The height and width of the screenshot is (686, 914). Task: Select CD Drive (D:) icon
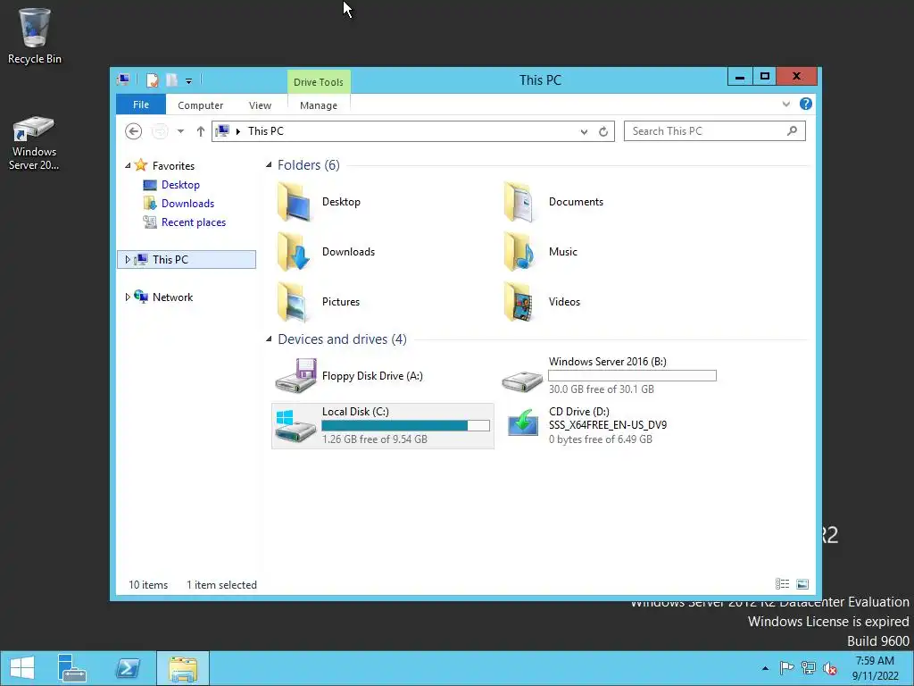(x=523, y=422)
